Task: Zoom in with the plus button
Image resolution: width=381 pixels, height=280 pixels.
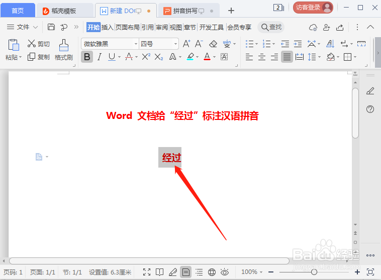Action: (357, 272)
